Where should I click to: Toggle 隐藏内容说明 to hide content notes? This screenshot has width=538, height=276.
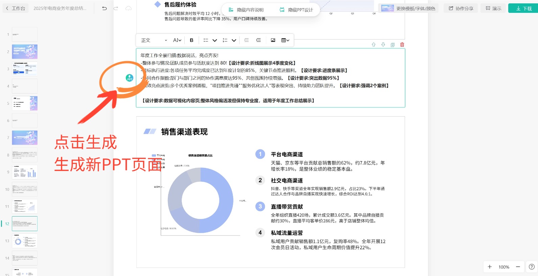pyautogui.click(x=246, y=10)
